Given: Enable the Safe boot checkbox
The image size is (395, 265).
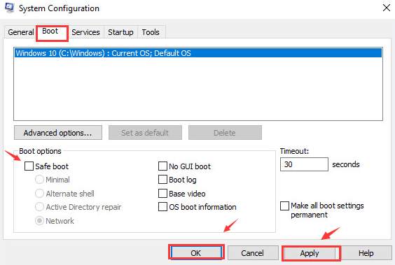Looking at the screenshot, I should [x=29, y=166].
